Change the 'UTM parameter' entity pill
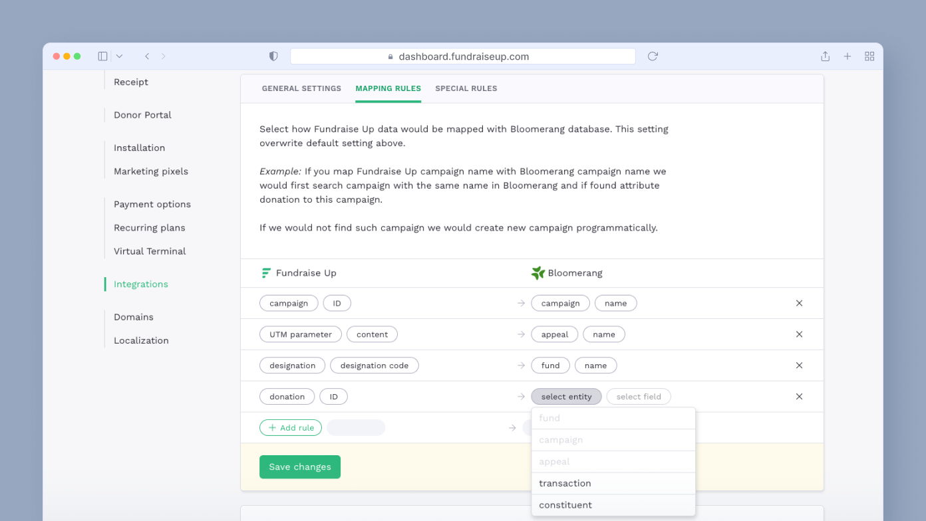This screenshot has height=521, width=926. (301, 334)
